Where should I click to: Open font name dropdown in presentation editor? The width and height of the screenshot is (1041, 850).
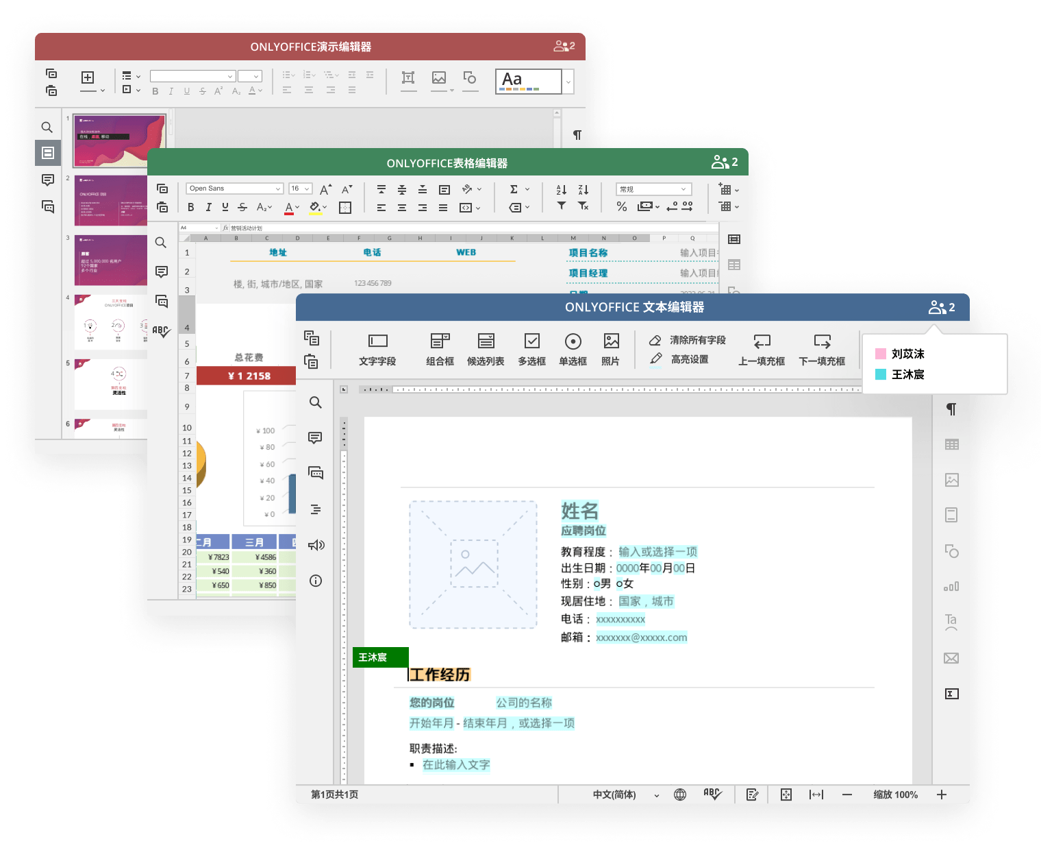231,76
